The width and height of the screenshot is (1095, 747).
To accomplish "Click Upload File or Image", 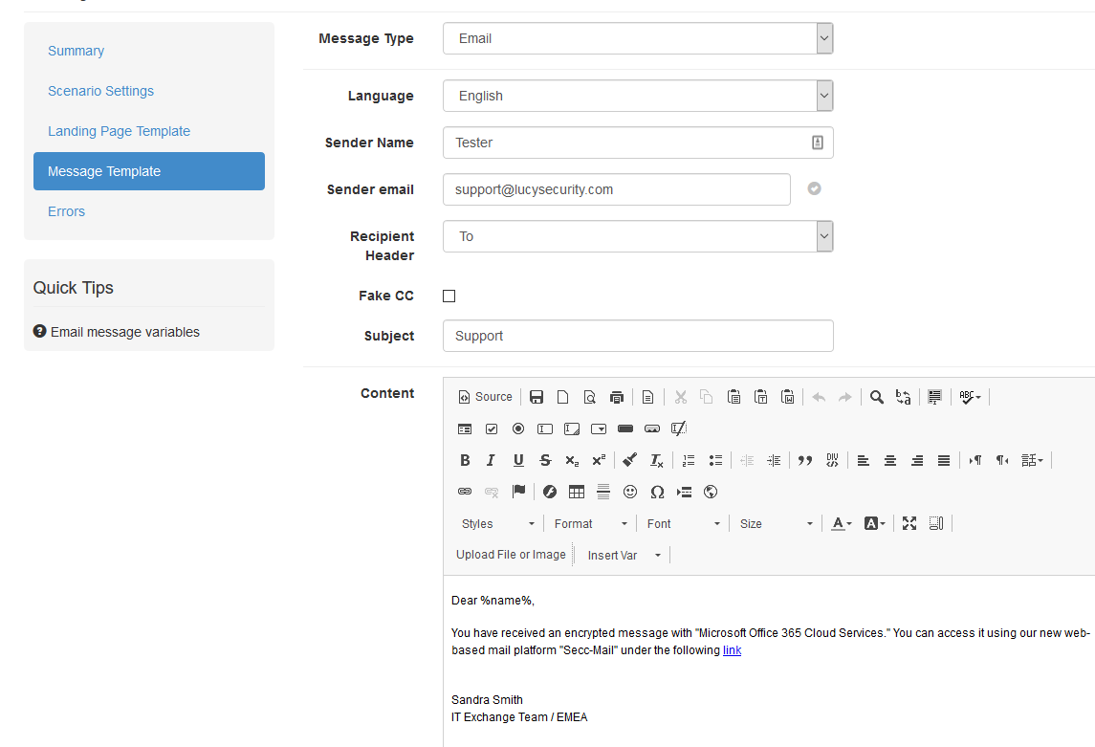I will pyautogui.click(x=512, y=555).
